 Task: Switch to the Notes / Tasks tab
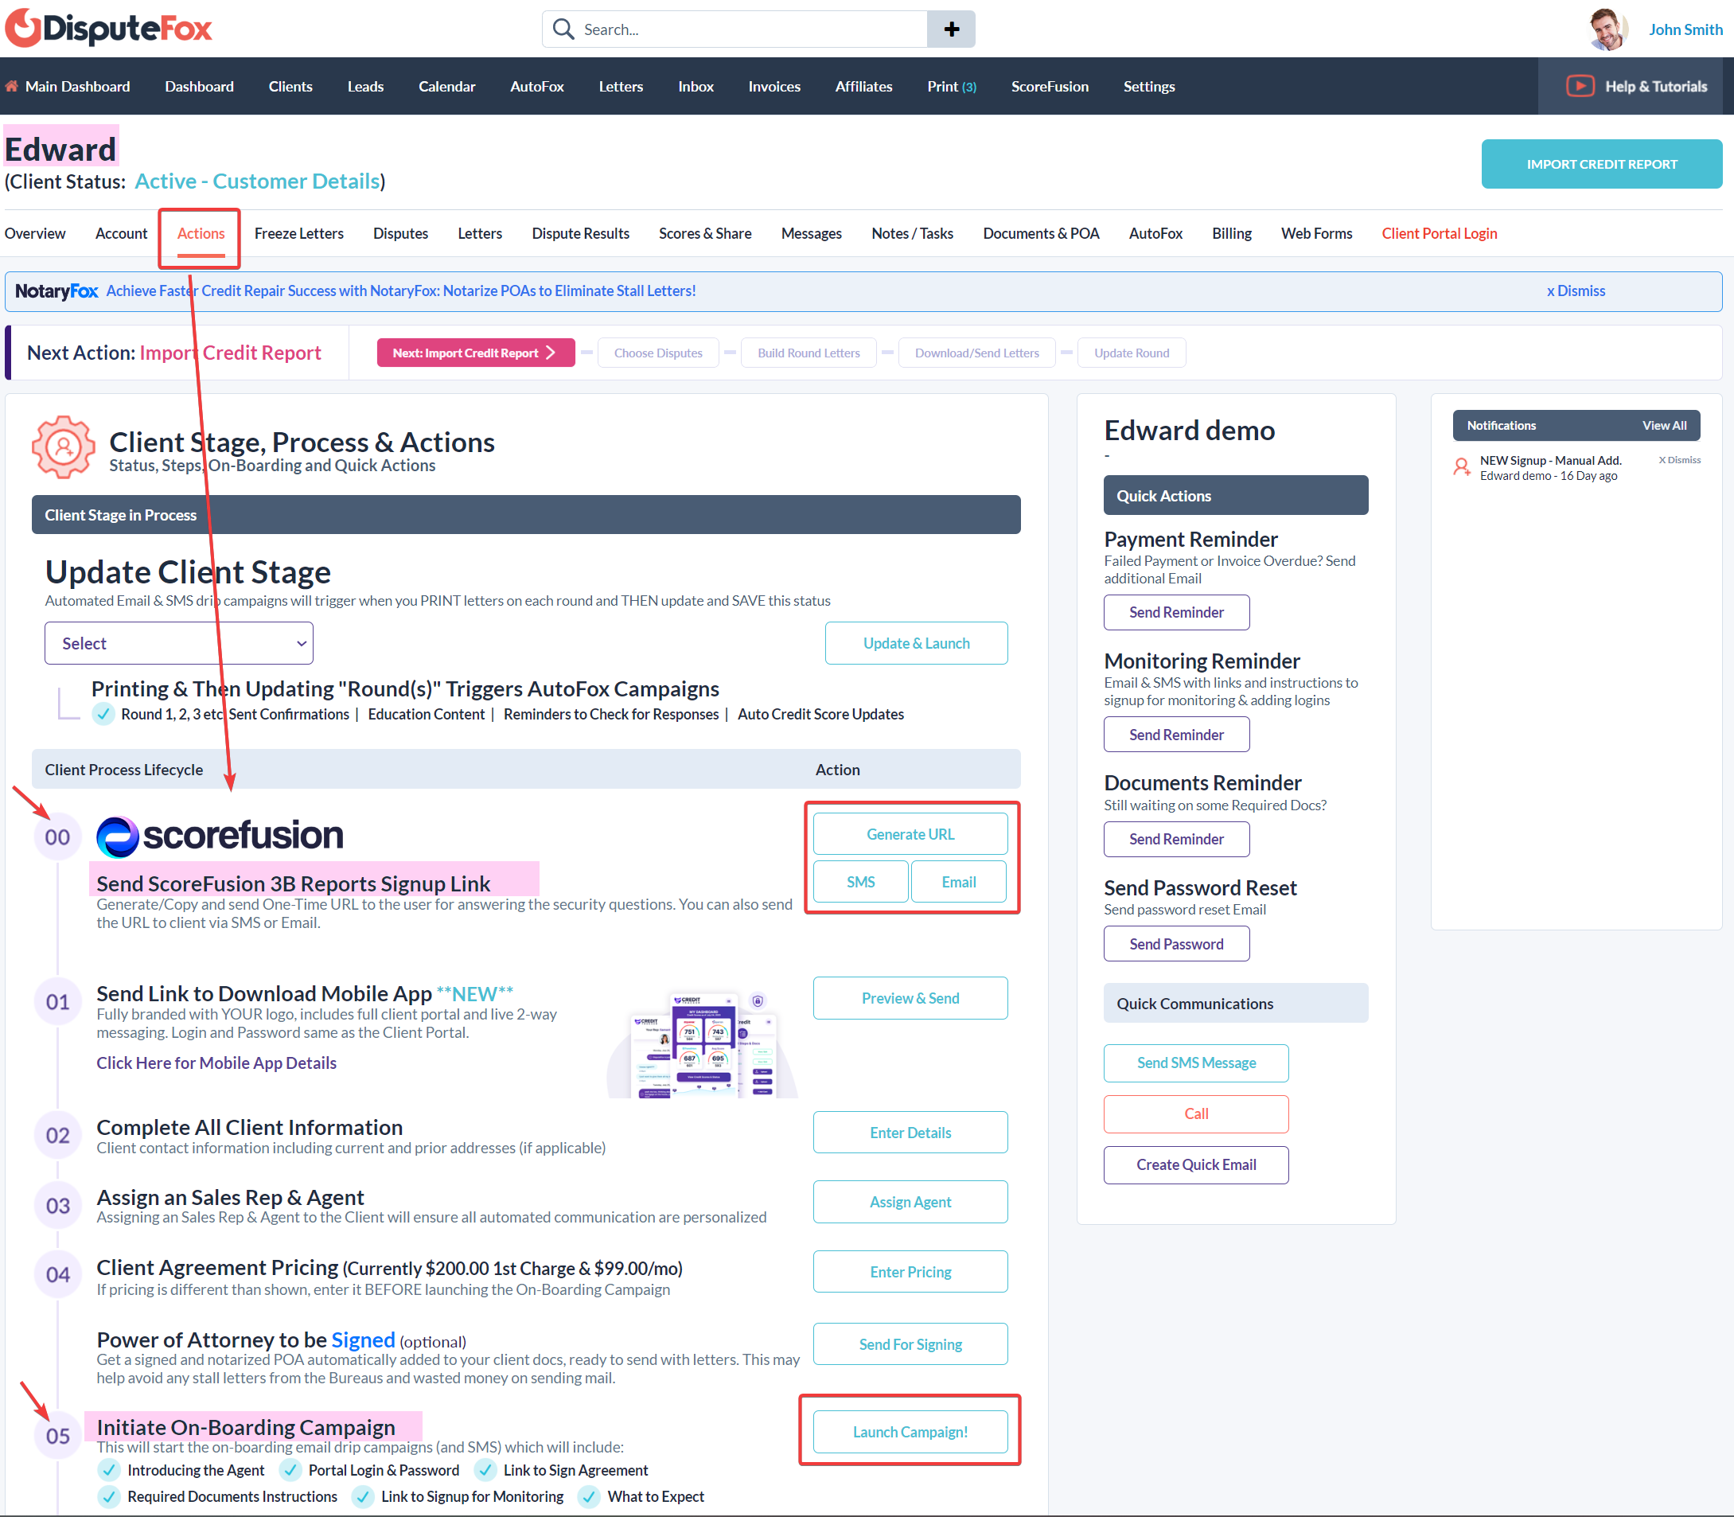(912, 234)
